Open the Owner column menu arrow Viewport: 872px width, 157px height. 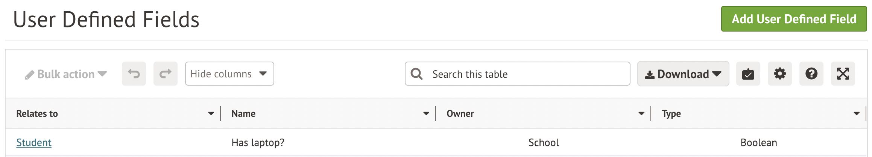[641, 113]
